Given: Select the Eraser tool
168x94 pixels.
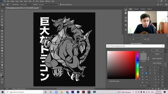Looking at the screenshot, I should click(x=2, y=42).
